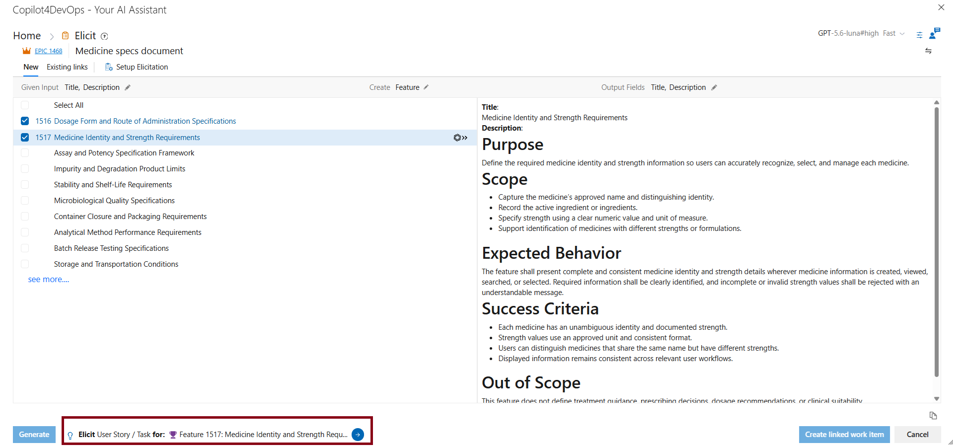Click the Impurity and Degradation Product Limits text

click(120, 169)
